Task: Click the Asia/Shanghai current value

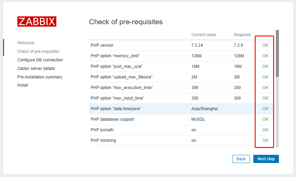Action: pyautogui.click(x=205, y=109)
